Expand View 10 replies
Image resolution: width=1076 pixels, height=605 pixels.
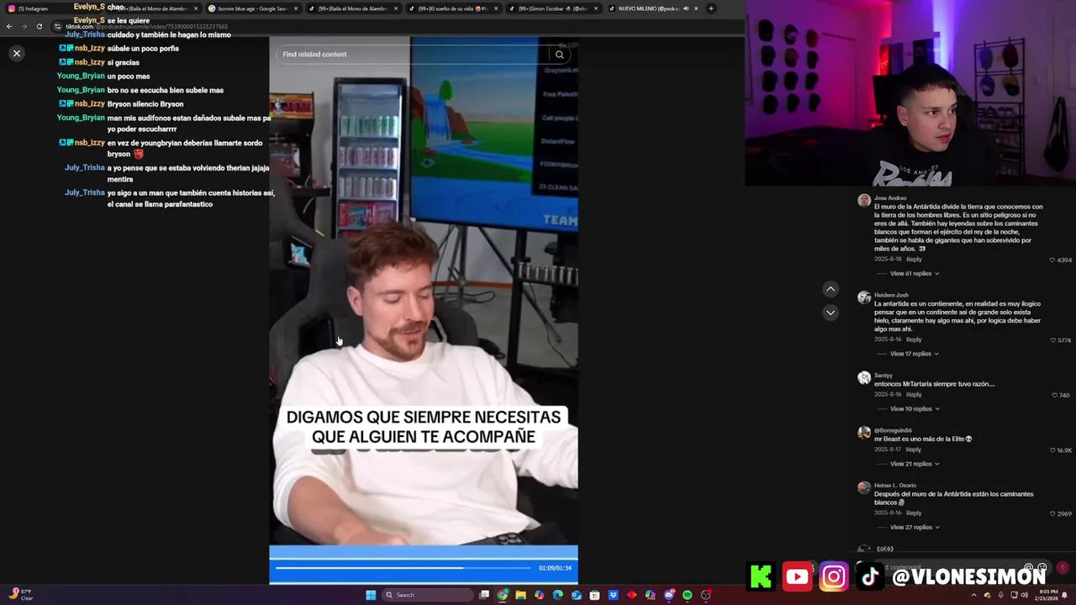tap(915, 408)
